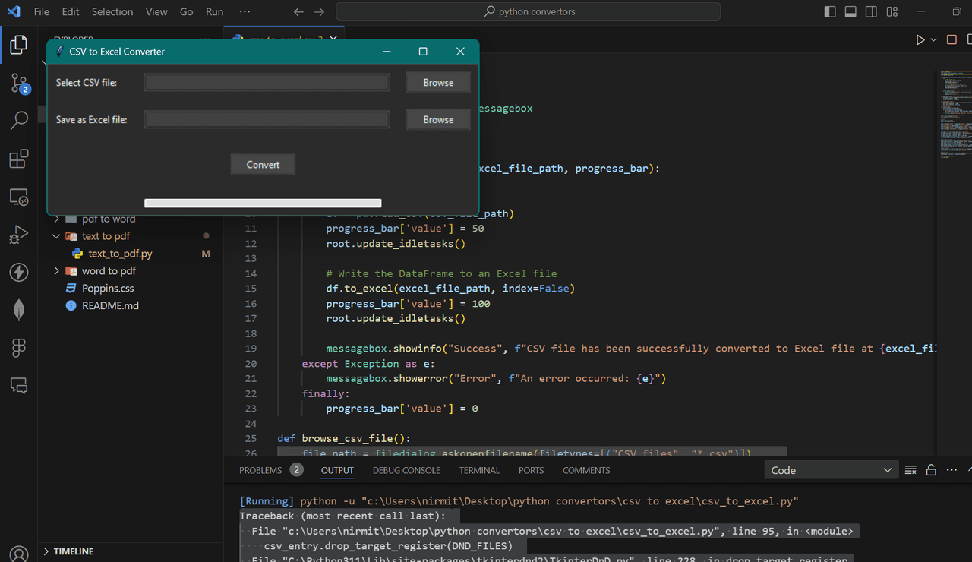
Task: Toggle the bottom panel visibility
Action: (x=850, y=11)
